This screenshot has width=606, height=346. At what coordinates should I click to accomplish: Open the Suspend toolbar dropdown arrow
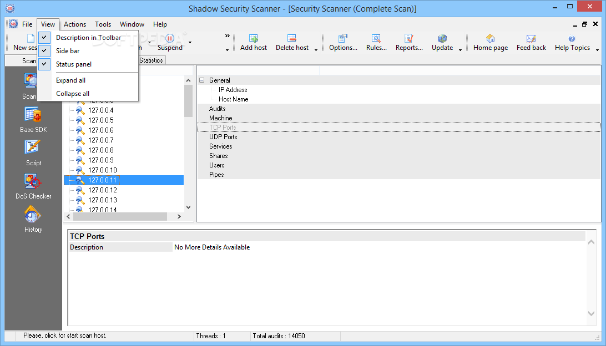click(190, 42)
